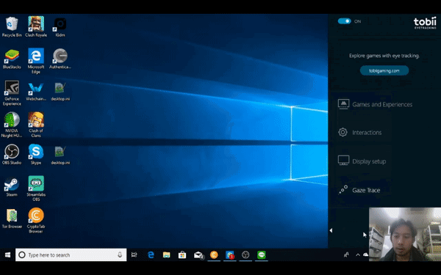Click the Windows Start button
Screen dimensions: 441x275
point(7,254)
